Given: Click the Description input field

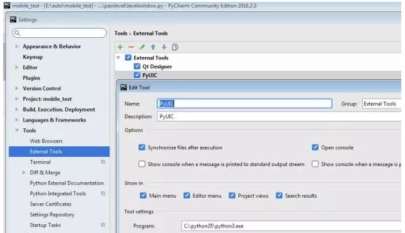Looking at the screenshot, I should 279,116.
